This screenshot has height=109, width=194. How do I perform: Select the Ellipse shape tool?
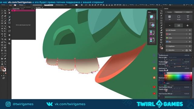[2, 21]
